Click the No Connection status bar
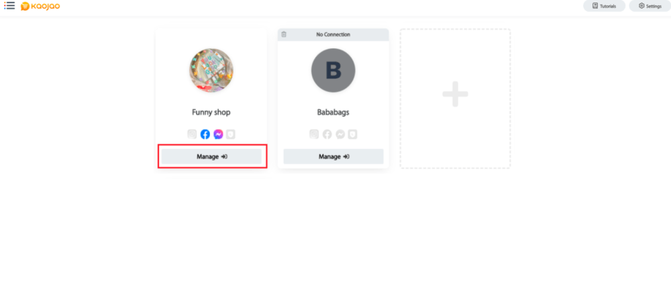Viewport: 671px width, 294px height. [333, 35]
